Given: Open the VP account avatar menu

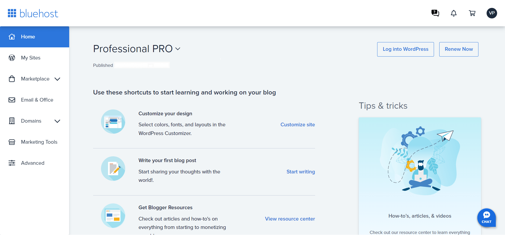Looking at the screenshot, I should [x=492, y=13].
